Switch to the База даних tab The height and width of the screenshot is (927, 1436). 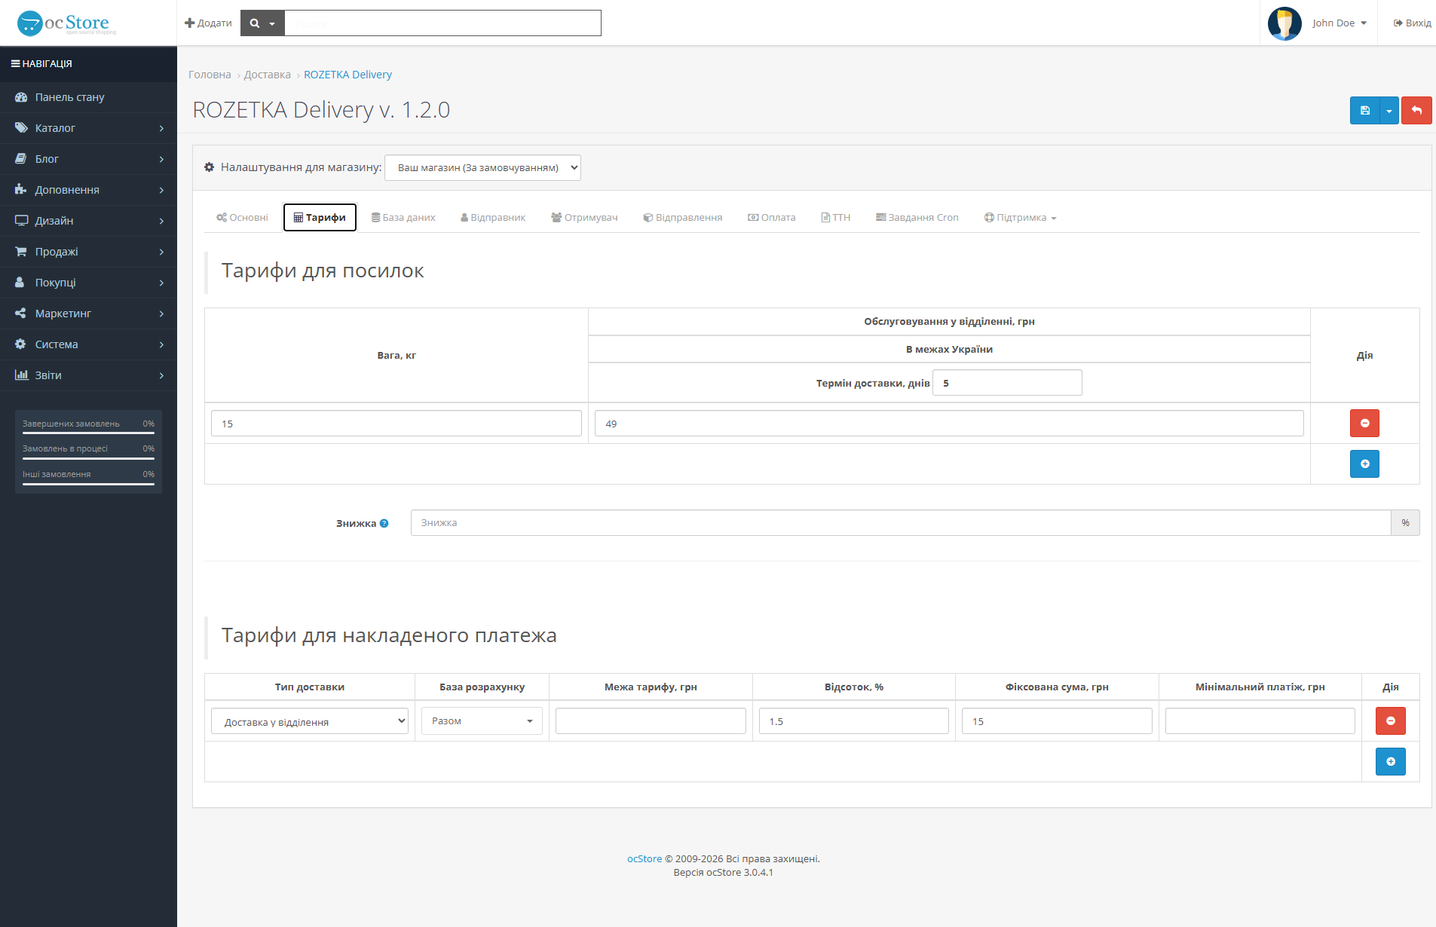click(403, 218)
